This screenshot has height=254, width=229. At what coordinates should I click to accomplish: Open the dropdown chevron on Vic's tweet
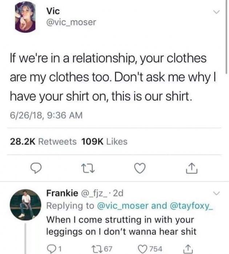point(217,13)
